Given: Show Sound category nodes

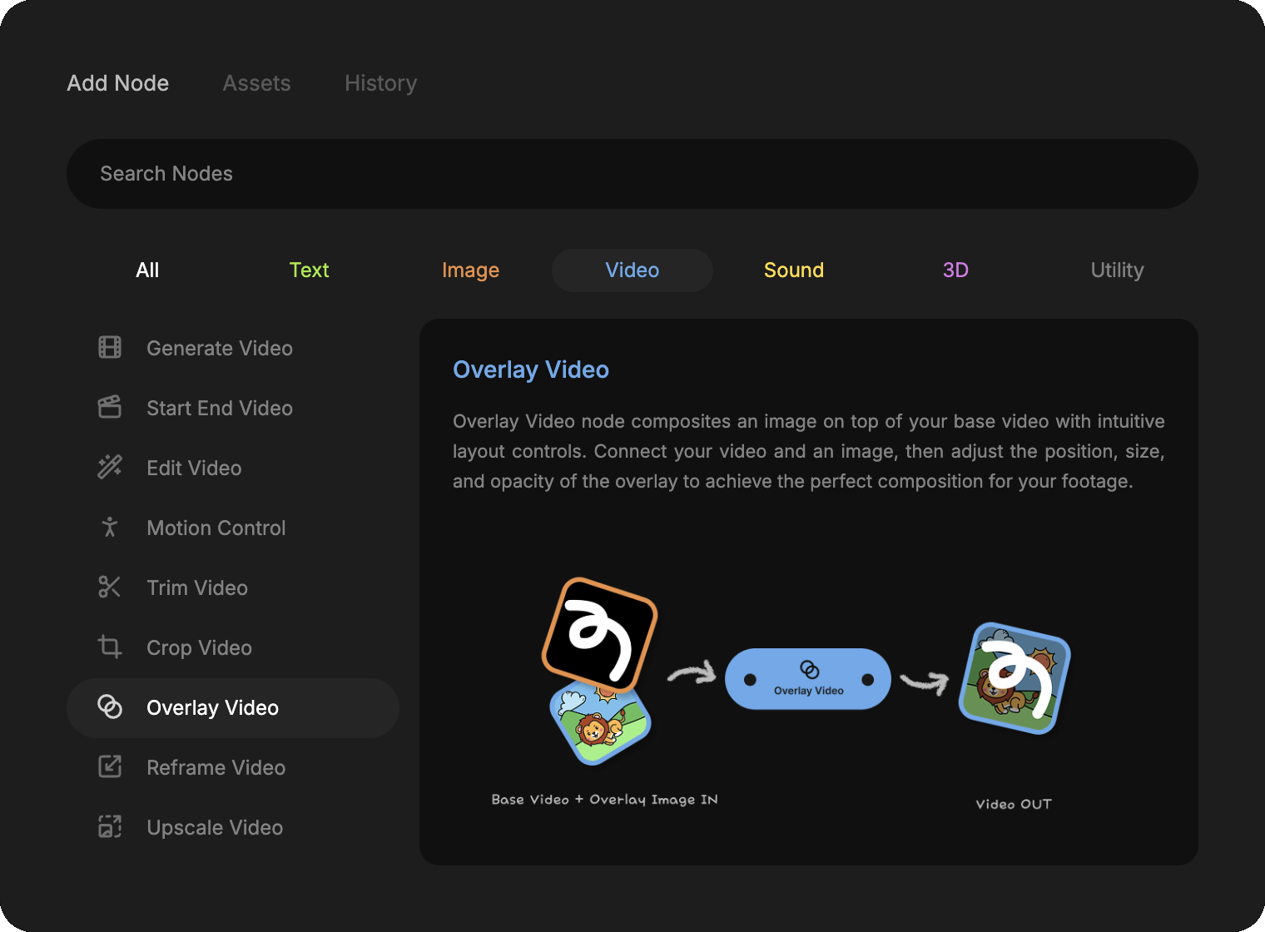Looking at the screenshot, I should [x=793, y=270].
